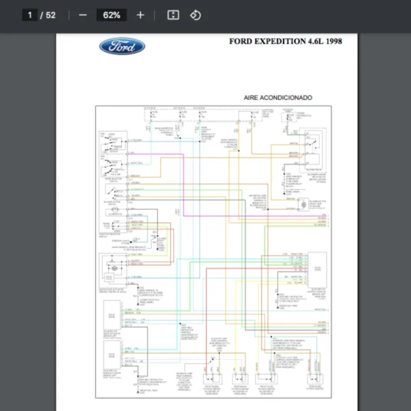
Task: Click the zoom in plus icon
Action: pos(140,15)
